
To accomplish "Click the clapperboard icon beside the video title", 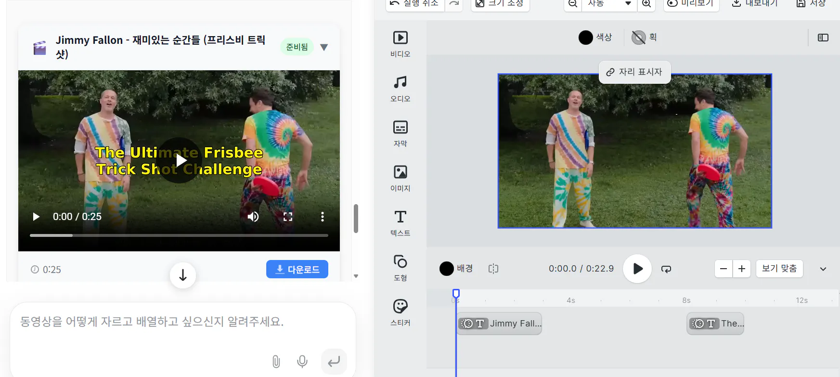I will [39, 47].
